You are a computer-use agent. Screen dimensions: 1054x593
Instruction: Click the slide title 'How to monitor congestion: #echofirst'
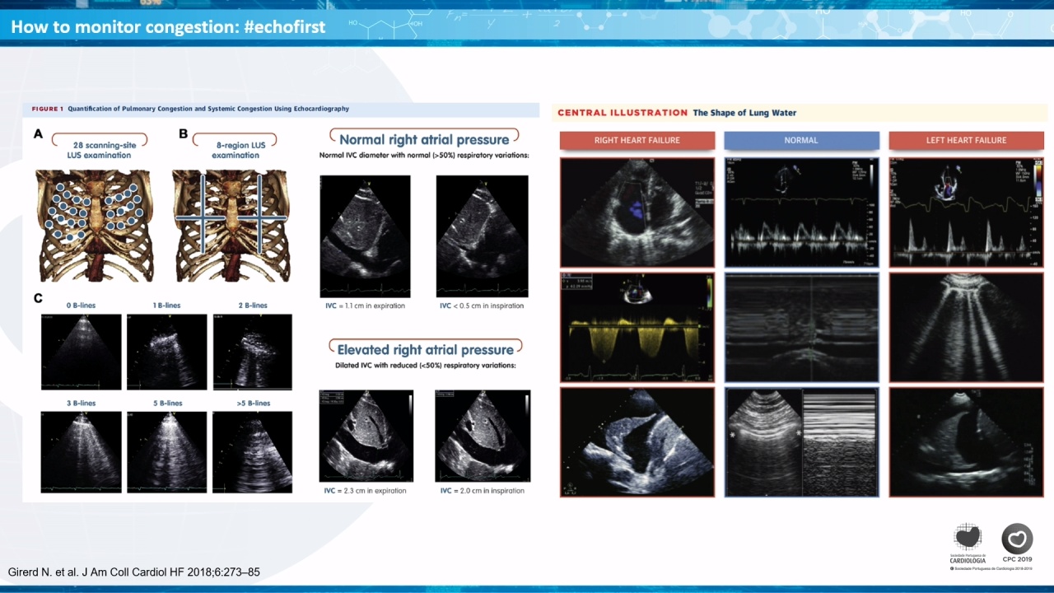point(168,27)
